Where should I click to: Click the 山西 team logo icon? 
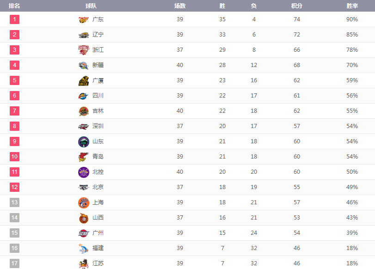click(84, 218)
